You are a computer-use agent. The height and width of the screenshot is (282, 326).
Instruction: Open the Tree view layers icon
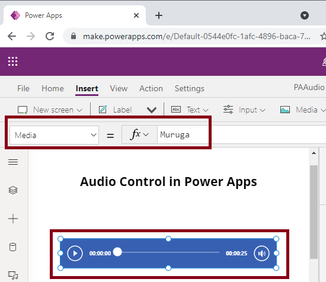13,190
